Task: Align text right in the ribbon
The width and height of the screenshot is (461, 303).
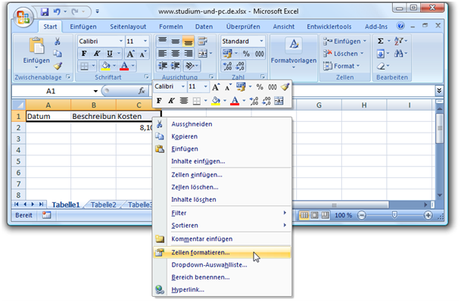Action: [x=188, y=54]
